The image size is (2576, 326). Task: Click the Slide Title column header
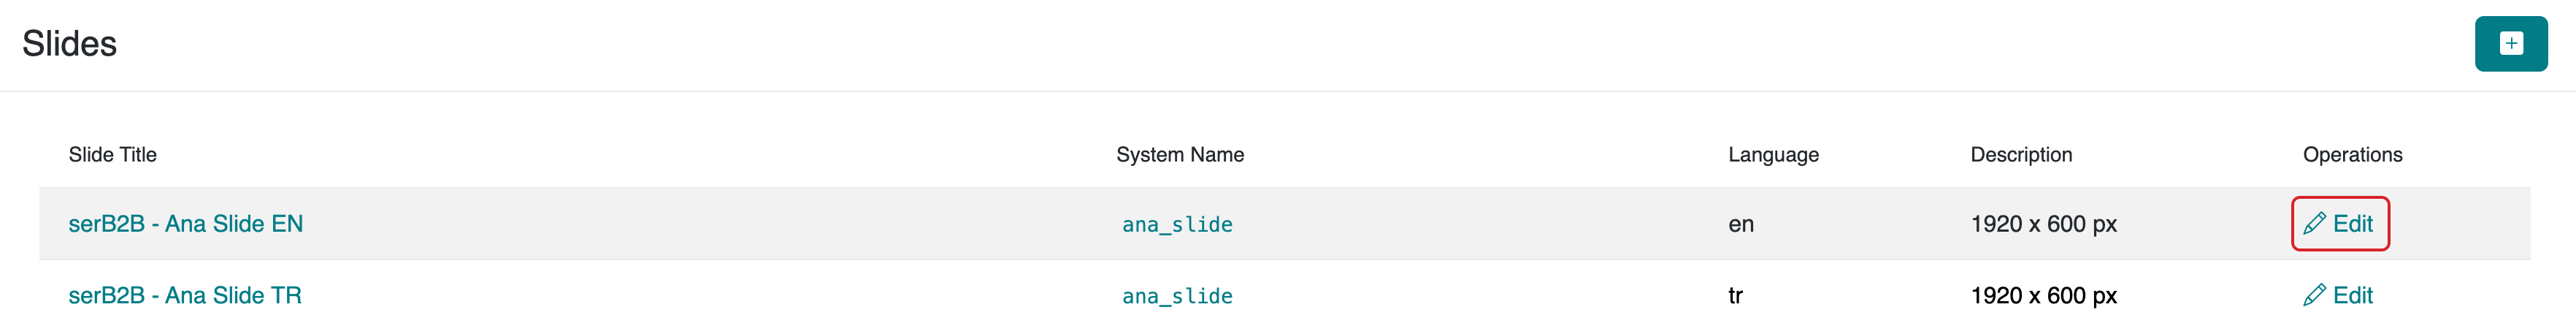[x=112, y=155]
